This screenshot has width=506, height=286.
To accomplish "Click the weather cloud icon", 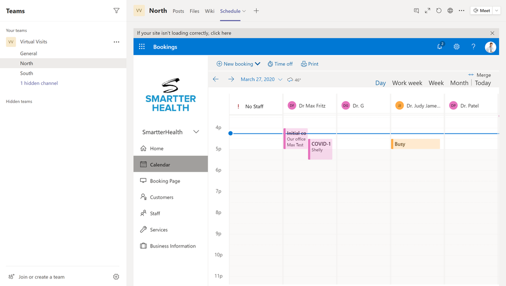I will [290, 79].
